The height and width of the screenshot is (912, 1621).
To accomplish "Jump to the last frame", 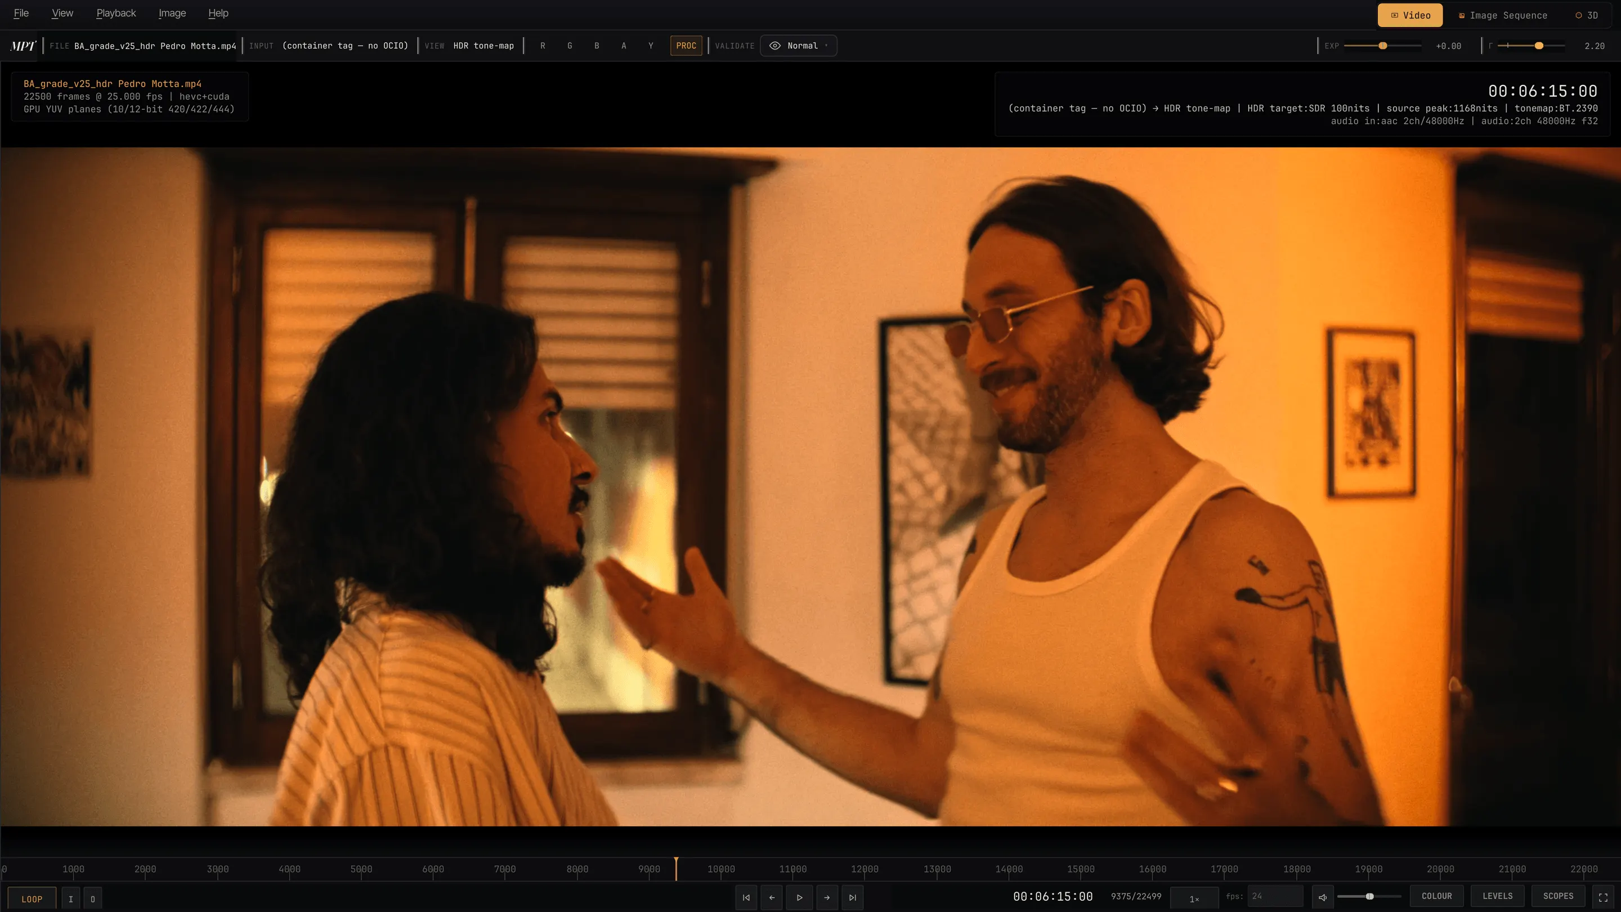I will pos(853,897).
